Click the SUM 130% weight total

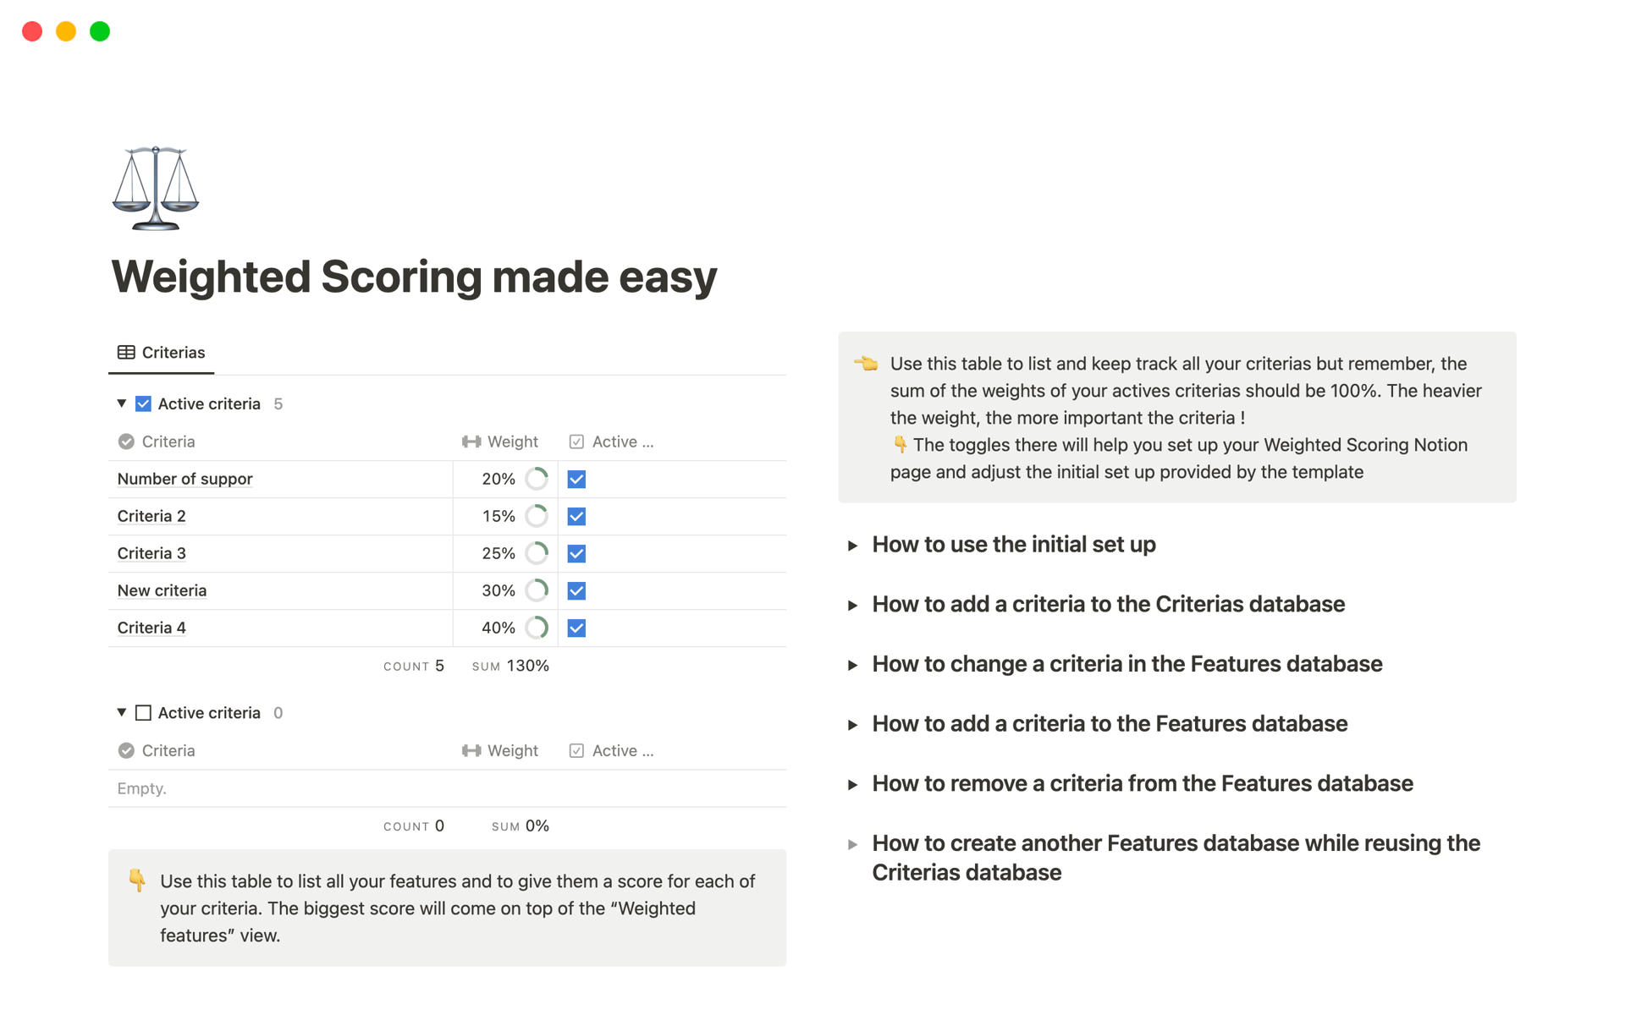pos(511,666)
